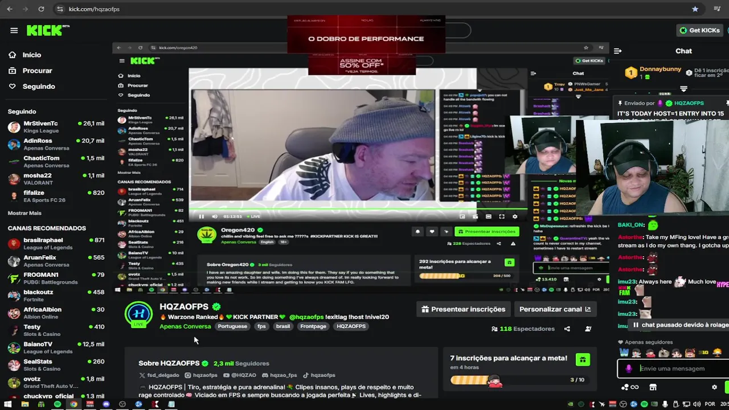Click the user icon next to share
The width and height of the screenshot is (729, 410).
tap(588, 329)
